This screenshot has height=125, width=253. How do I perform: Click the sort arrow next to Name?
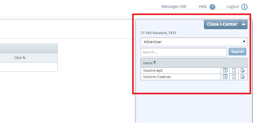coord(154,62)
